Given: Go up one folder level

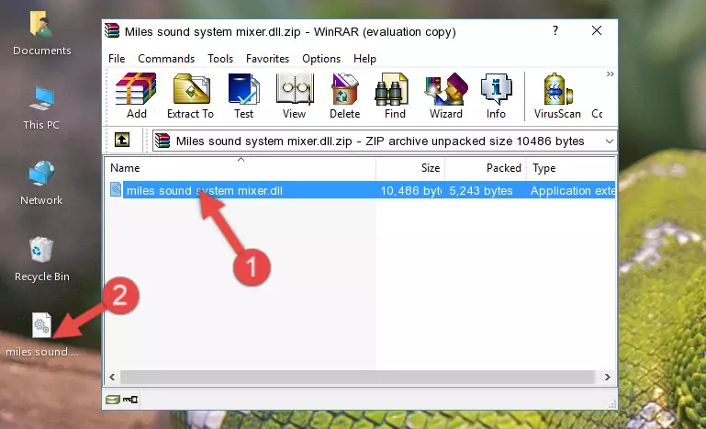Looking at the screenshot, I should (x=122, y=141).
